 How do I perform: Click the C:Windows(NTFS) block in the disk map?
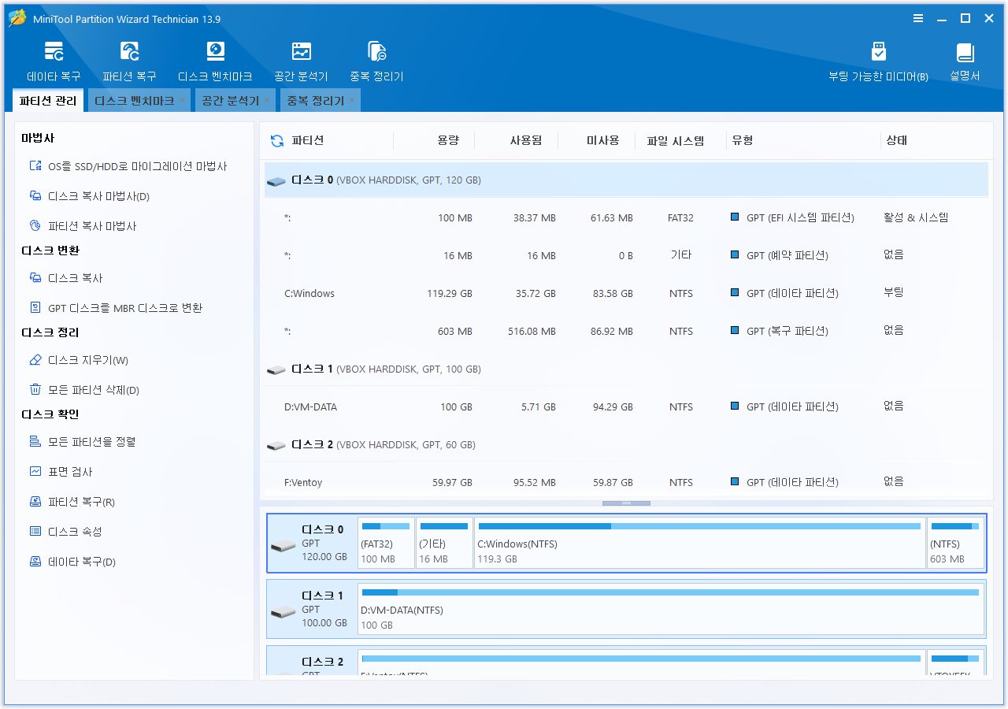(699, 543)
